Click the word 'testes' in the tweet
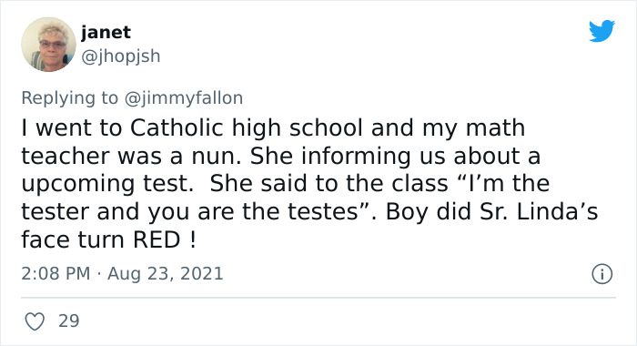The width and height of the screenshot is (637, 346). click(323, 211)
